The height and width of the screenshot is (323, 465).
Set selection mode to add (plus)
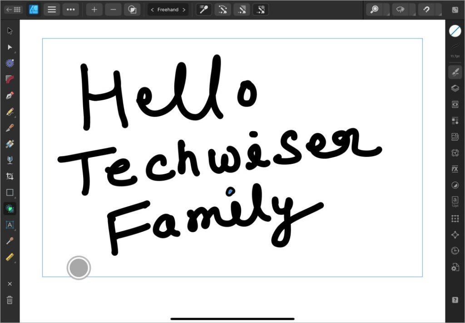coord(94,10)
